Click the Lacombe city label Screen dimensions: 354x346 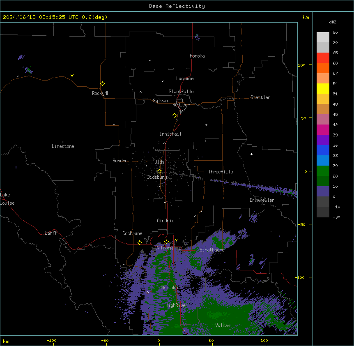pos(185,78)
